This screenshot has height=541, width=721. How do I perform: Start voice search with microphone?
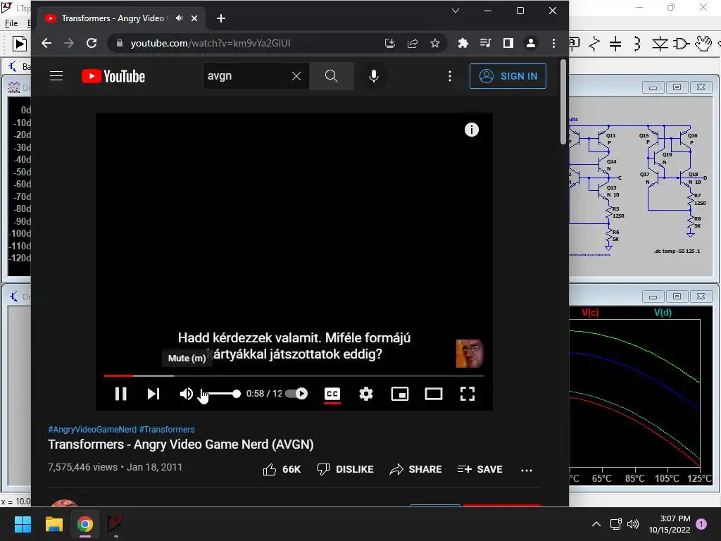coord(374,76)
